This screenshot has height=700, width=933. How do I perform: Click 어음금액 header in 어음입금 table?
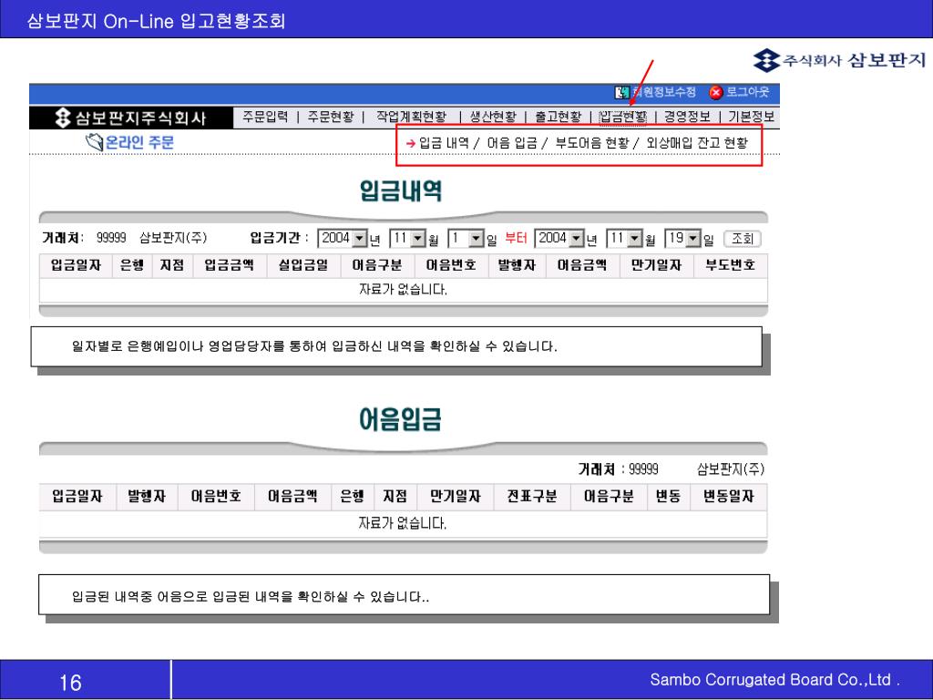tap(292, 497)
